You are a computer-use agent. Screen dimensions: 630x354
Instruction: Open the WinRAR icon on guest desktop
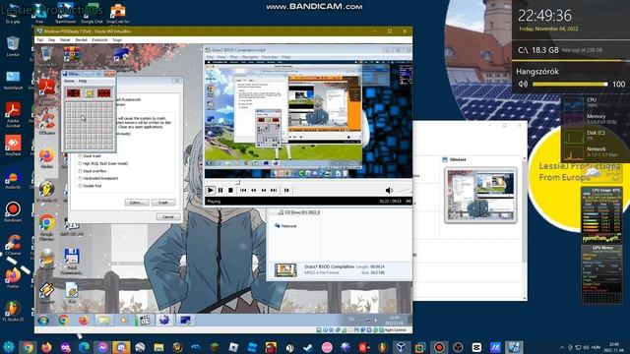coord(72,56)
